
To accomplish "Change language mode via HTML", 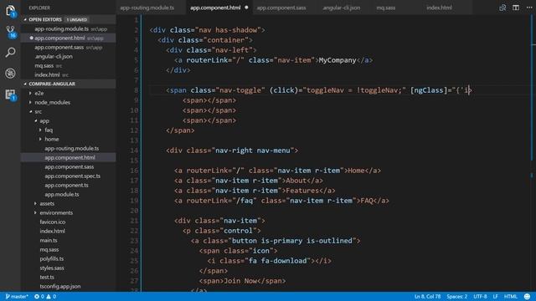I will click(511, 297).
